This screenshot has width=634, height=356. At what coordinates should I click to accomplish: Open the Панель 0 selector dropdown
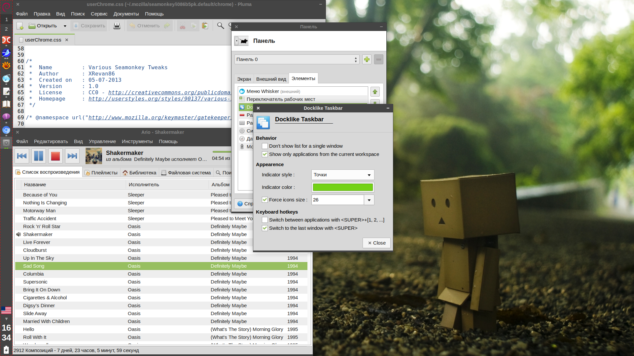pyautogui.click(x=297, y=59)
